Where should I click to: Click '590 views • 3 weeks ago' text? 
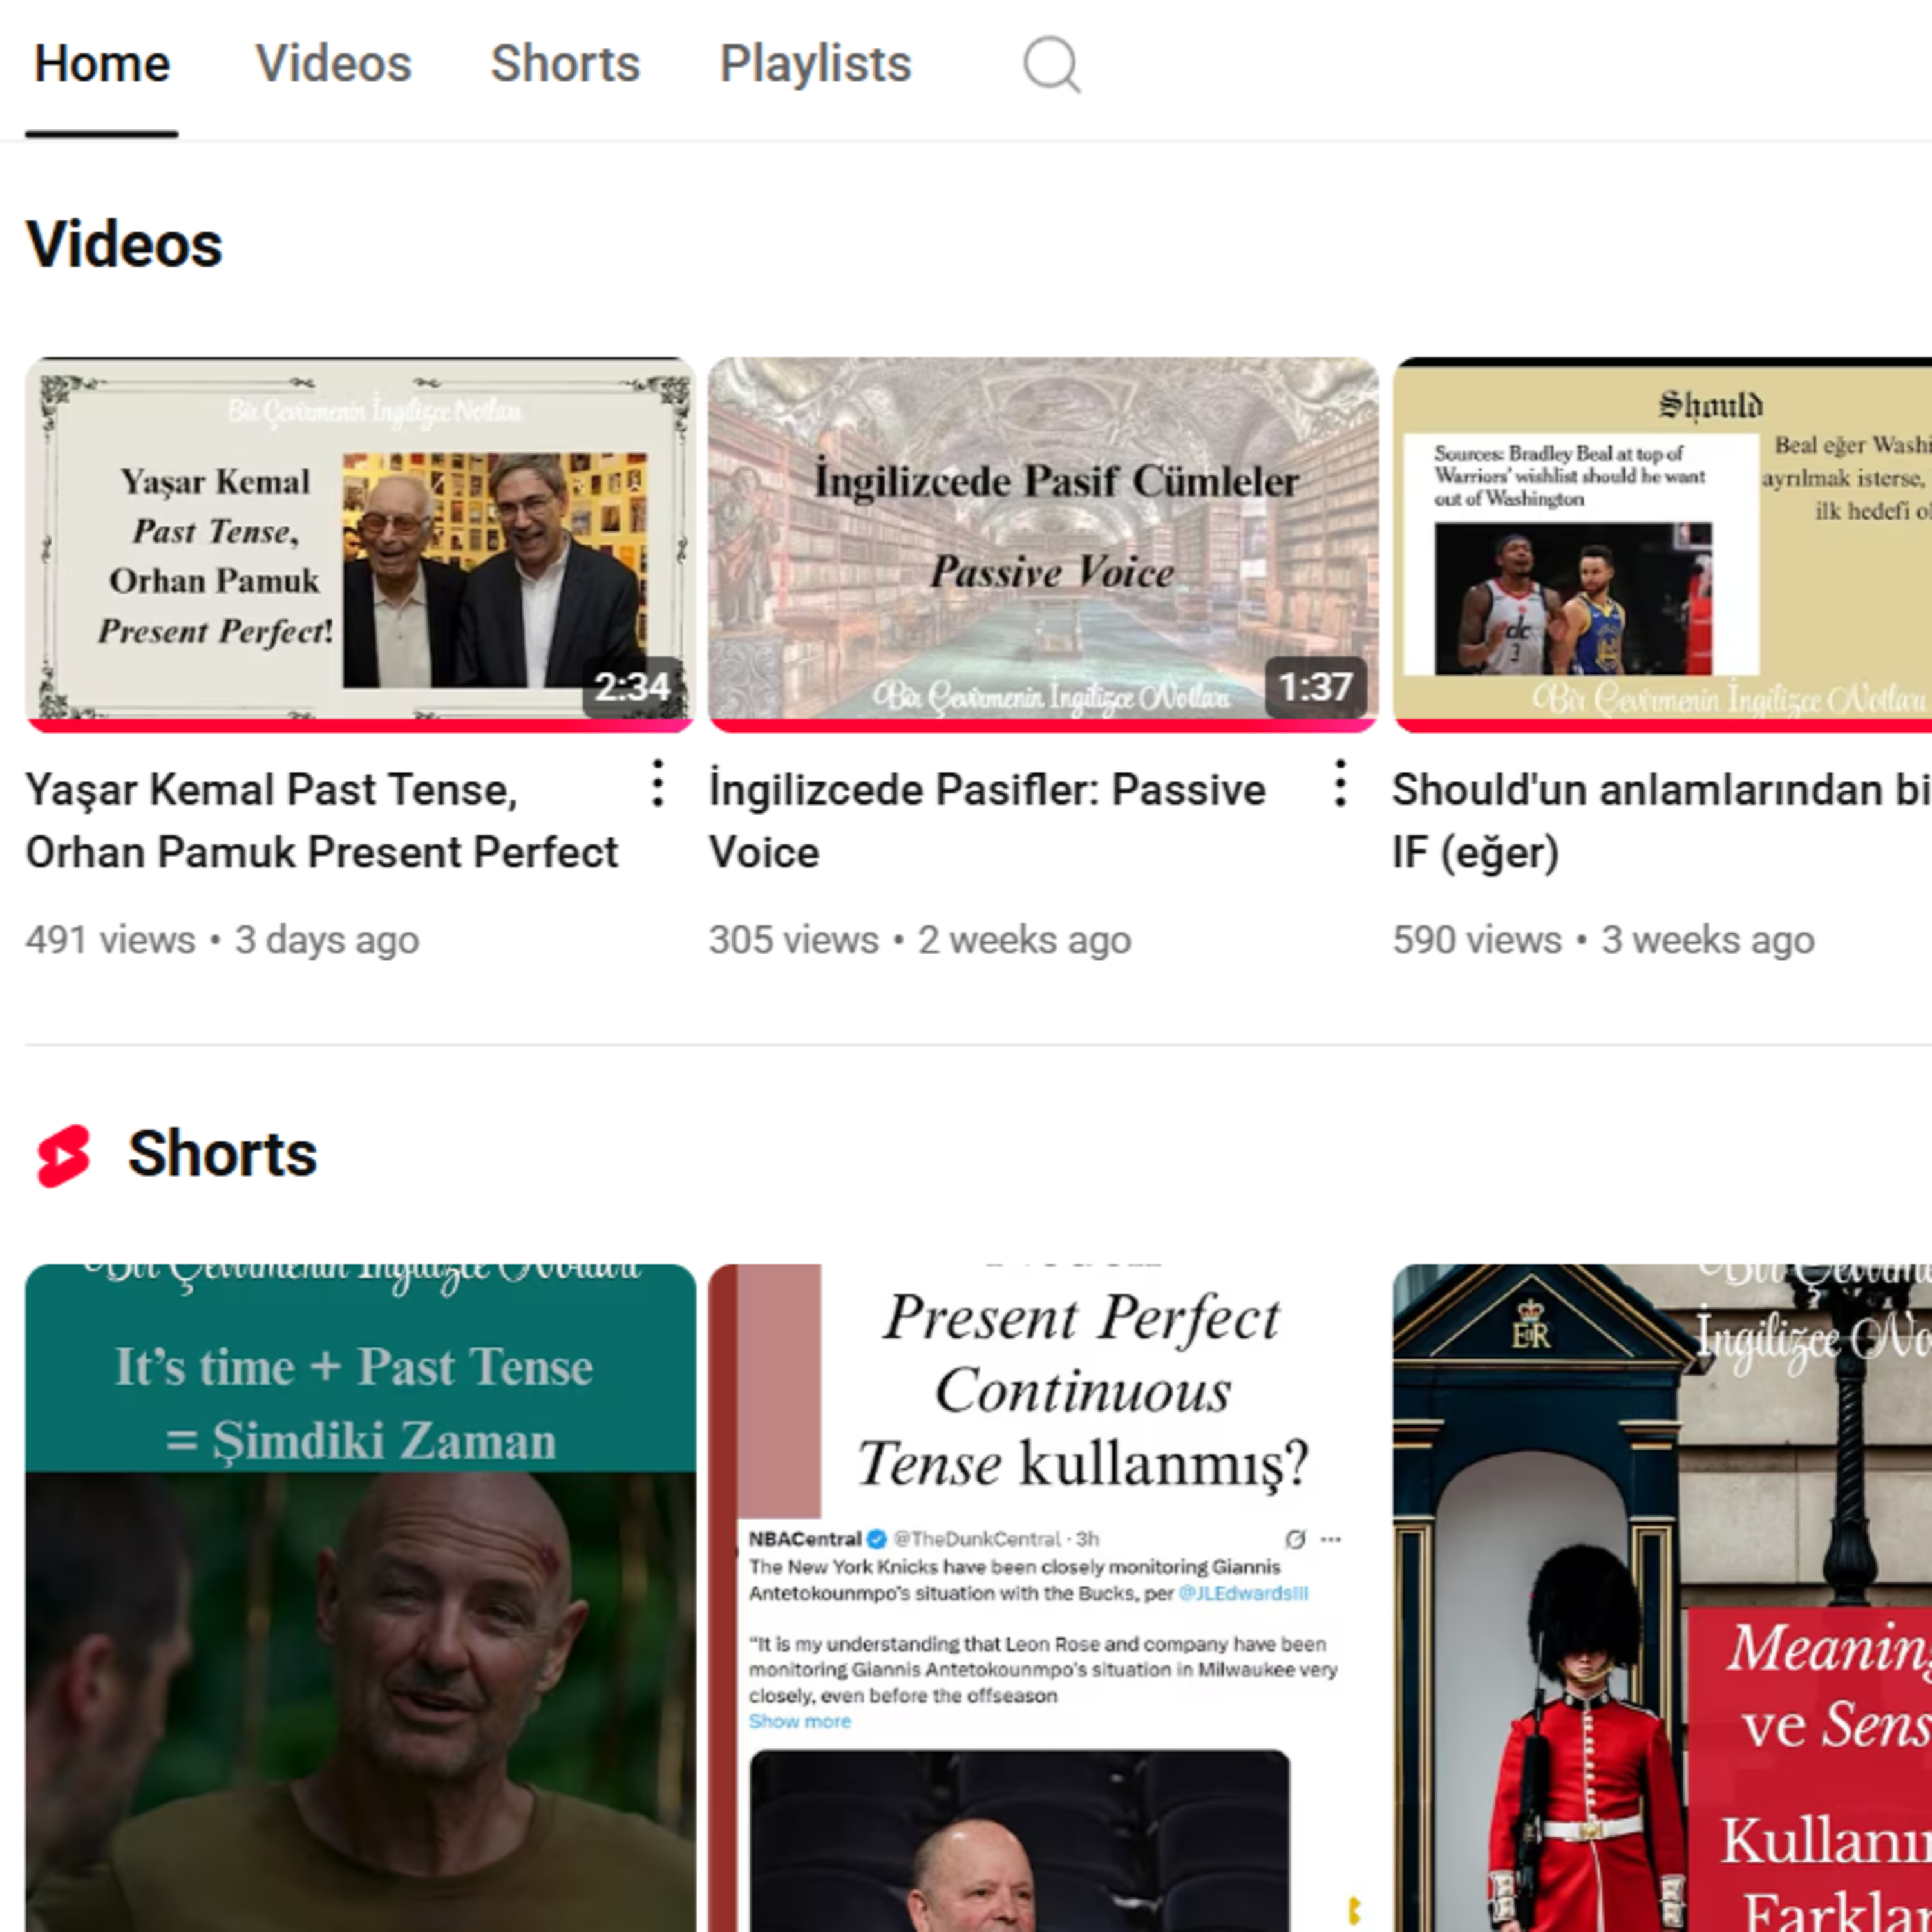coord(1603,940)
